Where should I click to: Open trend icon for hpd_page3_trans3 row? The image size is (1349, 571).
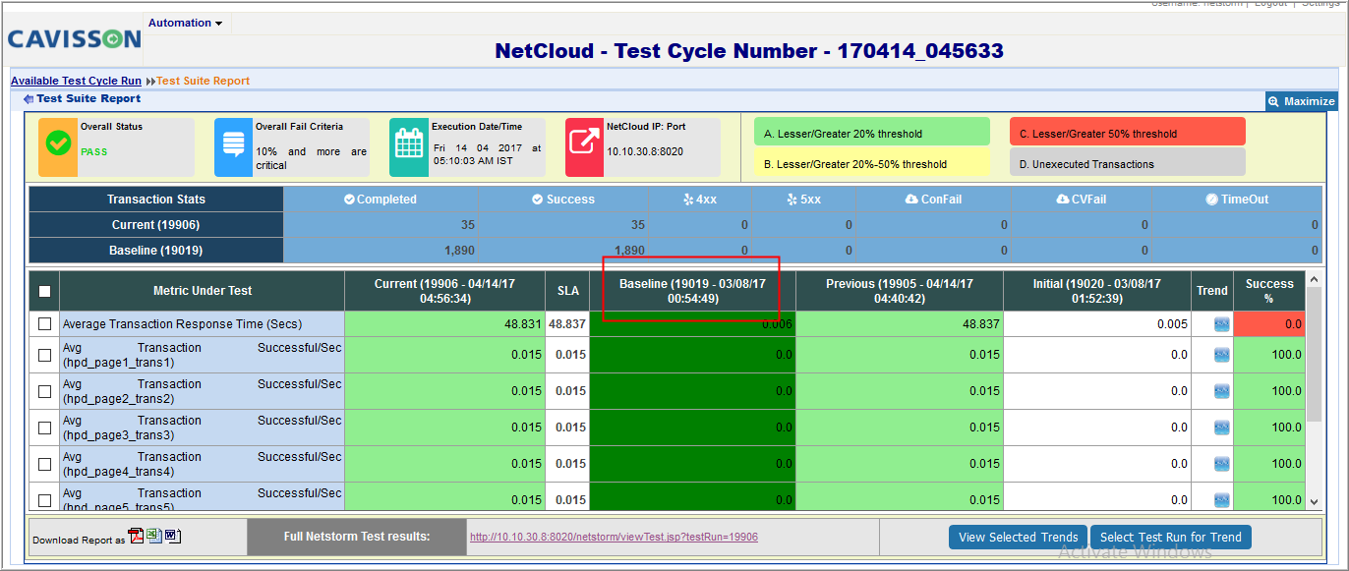coord(1222,428)
